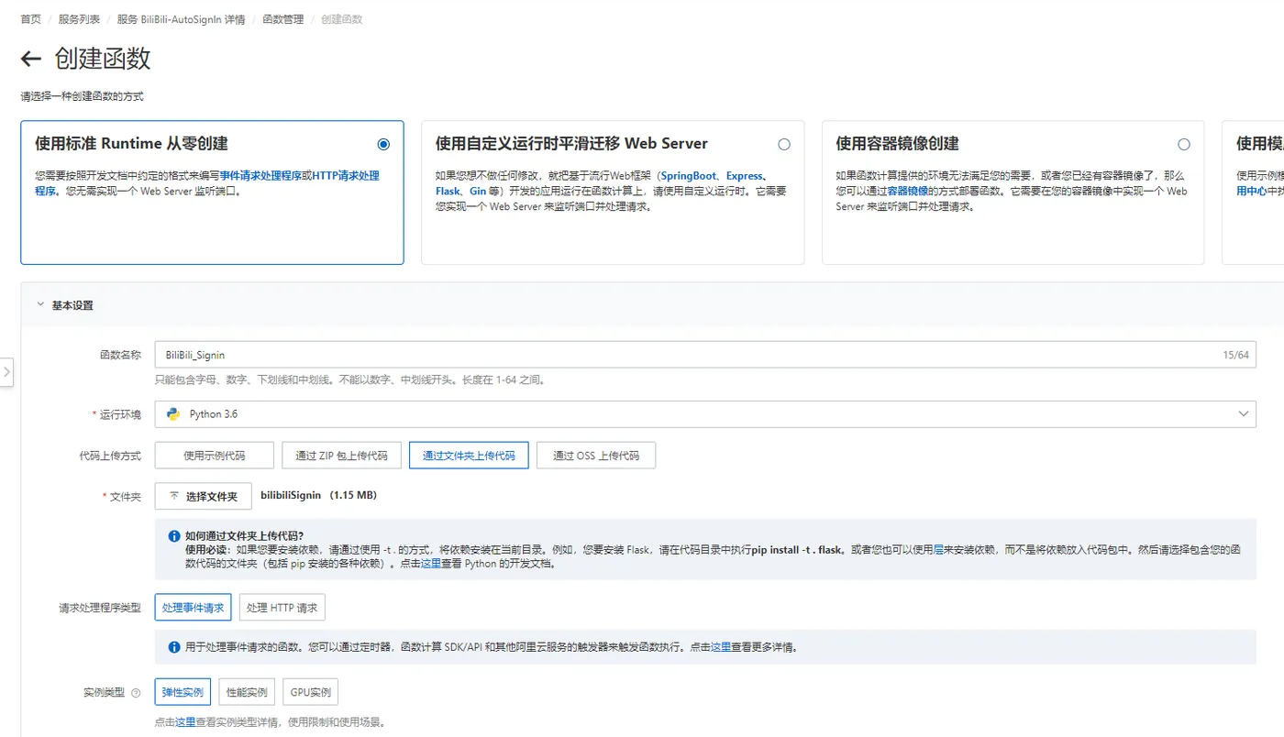Image resolution: width=1284 pixels, height=737 pixels.
Task: Choose 通过文件夹上传代码 option
Action: click(x=469, y=456)
